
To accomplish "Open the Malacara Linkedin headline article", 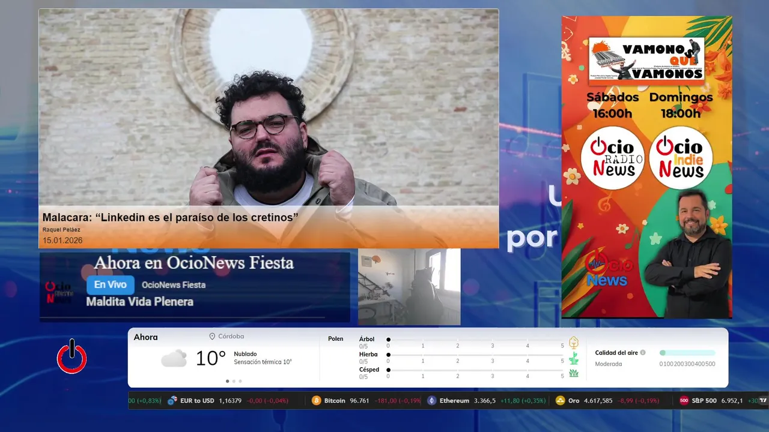I will pos(171,217).
